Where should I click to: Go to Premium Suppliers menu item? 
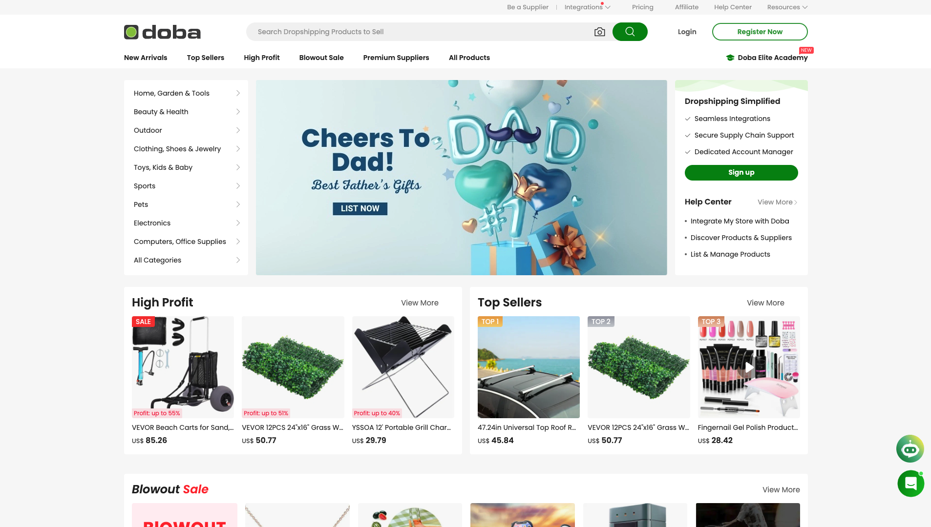(x=396, y=58)
